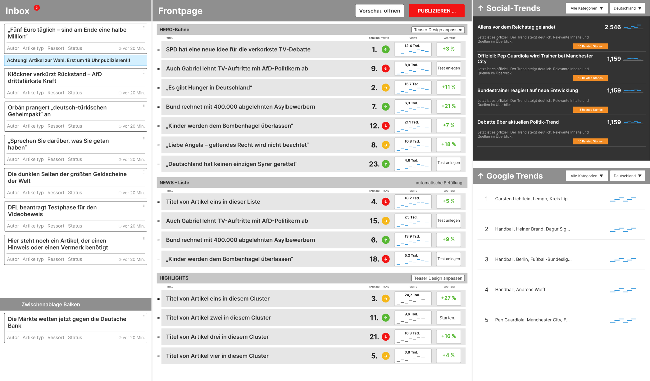Click 'Teaser Design anpassen' in HIGHLIGHTS
This screenshot has width=650, height=381.
point(438,278)
